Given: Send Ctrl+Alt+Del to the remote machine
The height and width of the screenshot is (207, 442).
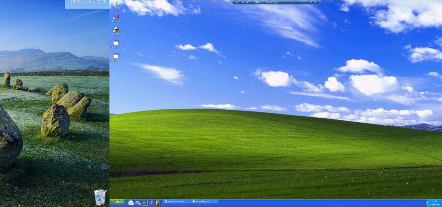Looking at the screenshot, I should tap(272, 2).
